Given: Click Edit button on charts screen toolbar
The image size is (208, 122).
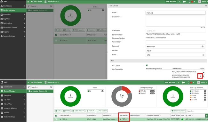Looking at the screenshot, I should 58,111.
